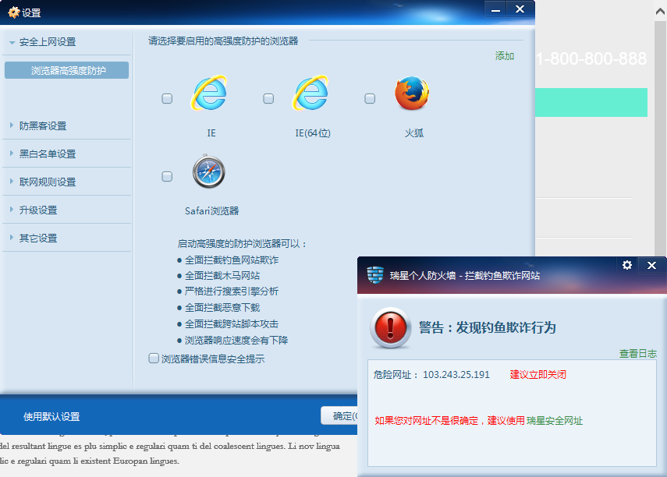
Task: Click the 全面拦截跨站脚本攻击 bullet text
Action: click(232, 324)
